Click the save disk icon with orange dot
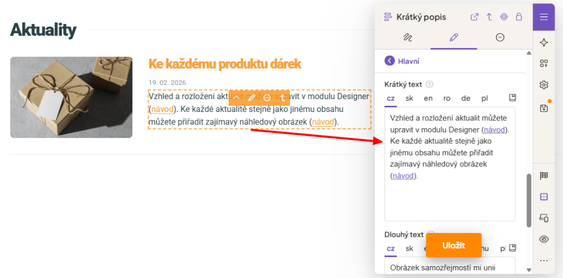The width and height of the screenshot is (563, 278). [543, 108]
